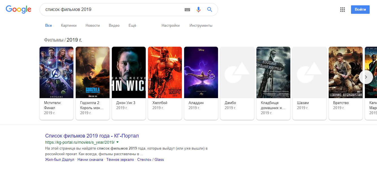Click the magnifier search button
This screenshot has height=169, width=377.
point(210,10)
